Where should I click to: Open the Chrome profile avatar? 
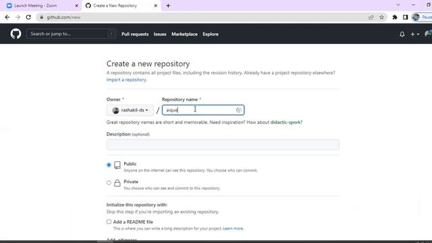[416, 18]
